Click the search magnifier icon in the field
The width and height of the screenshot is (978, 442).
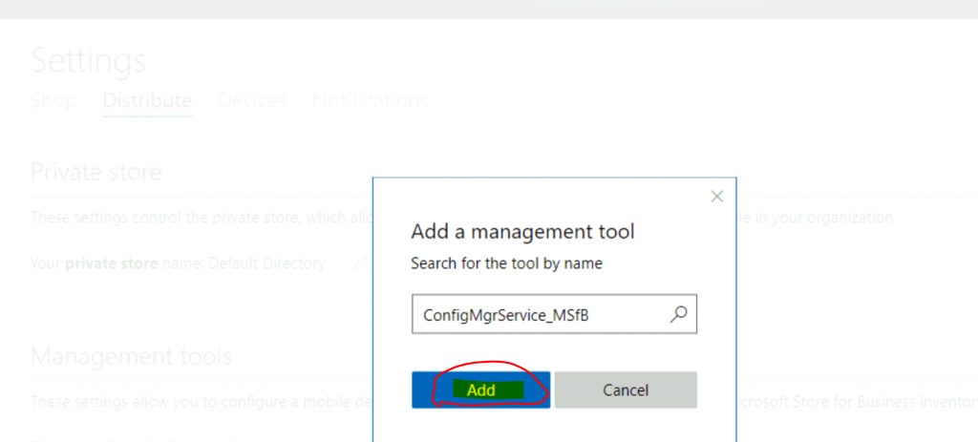pos(679,314)
